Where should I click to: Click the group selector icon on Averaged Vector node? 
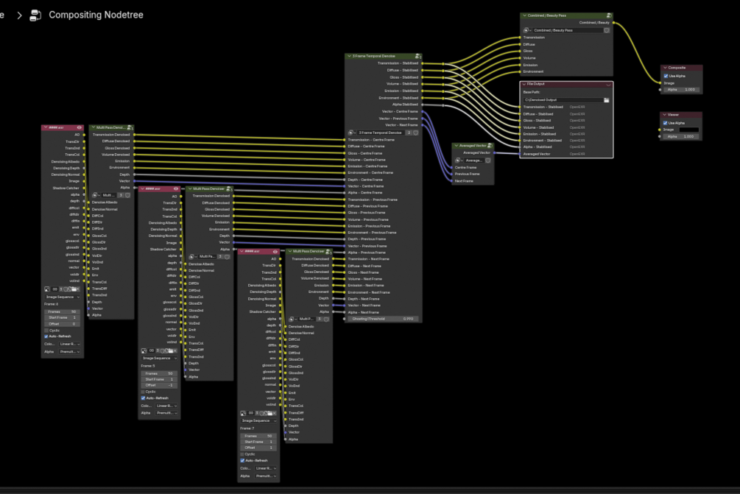[458, 160]
